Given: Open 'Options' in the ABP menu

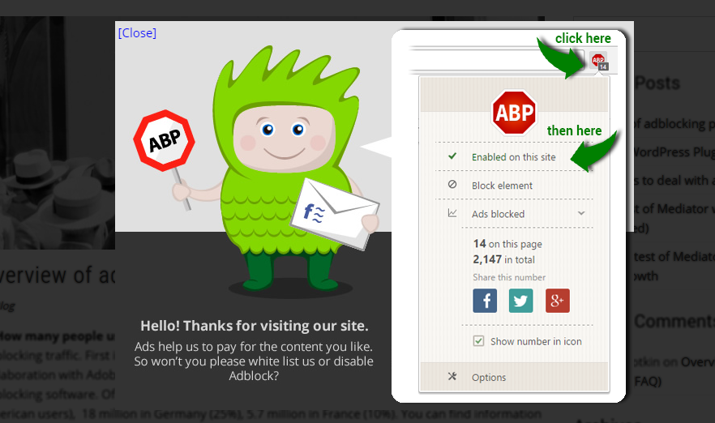Looking at the screenshot, I should (514, 377).
